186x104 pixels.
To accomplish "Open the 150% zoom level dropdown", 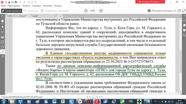I will [x=93, y=11].
